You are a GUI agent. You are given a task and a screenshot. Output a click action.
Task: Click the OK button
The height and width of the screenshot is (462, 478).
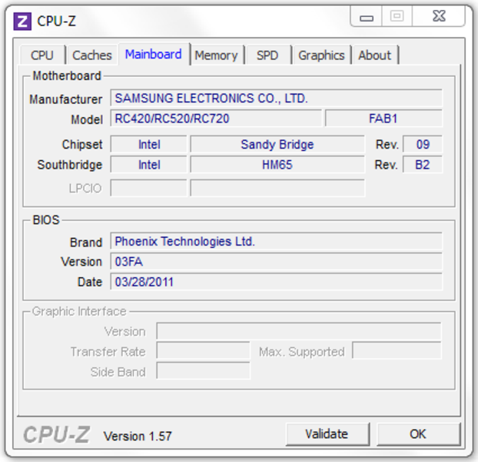pyautogui.click(x=418, y=434)
